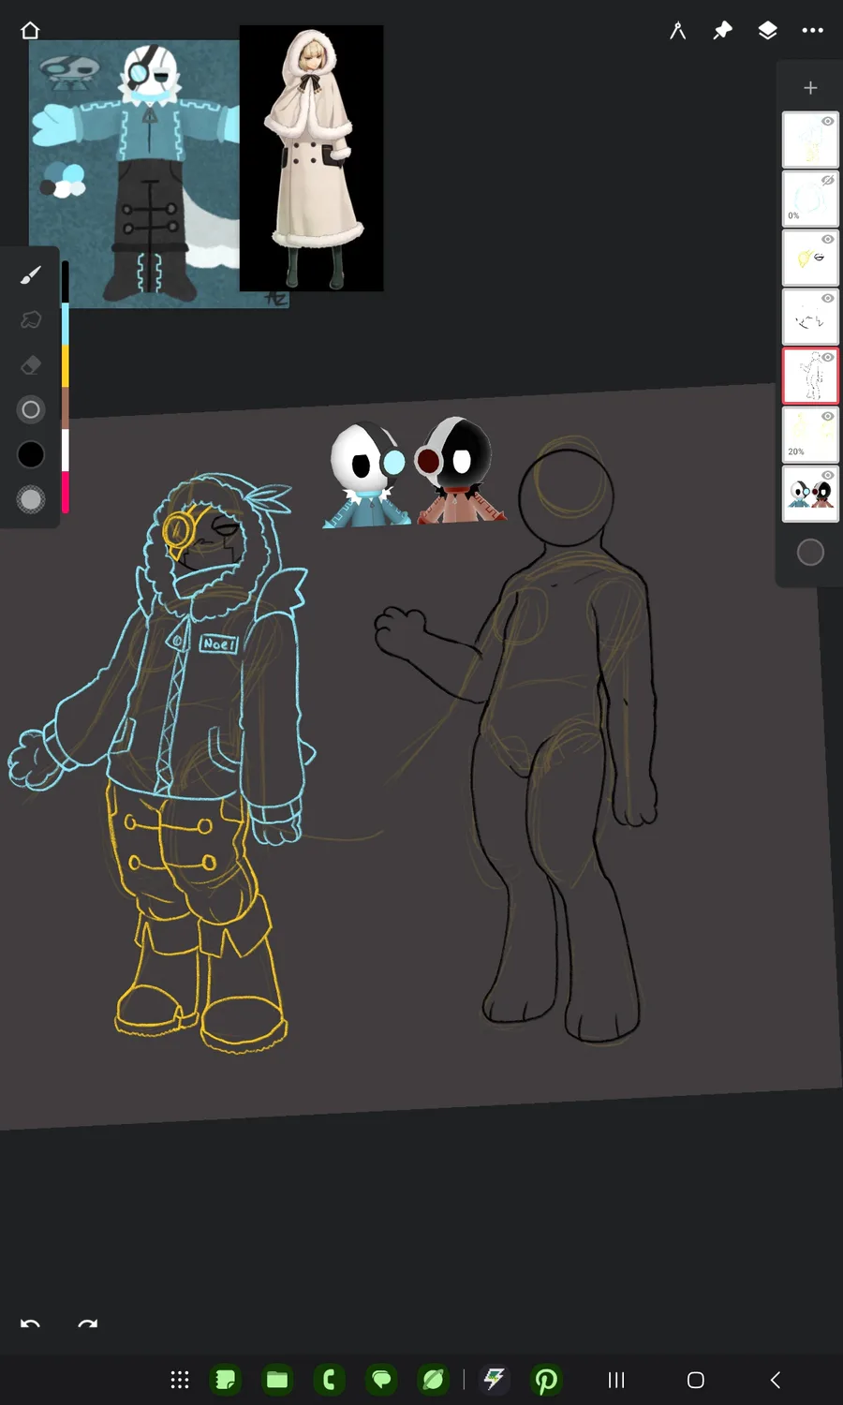The image size is (843, 1405).
Task: Hide the yellow goggle and mouth layer
Action: [x=828, y=240]
